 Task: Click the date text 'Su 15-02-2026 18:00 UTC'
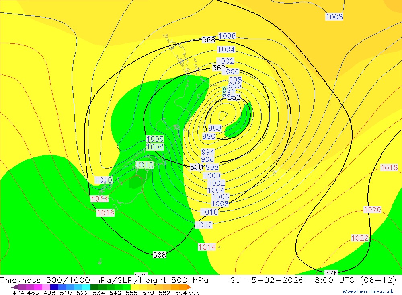coord(293,280)
